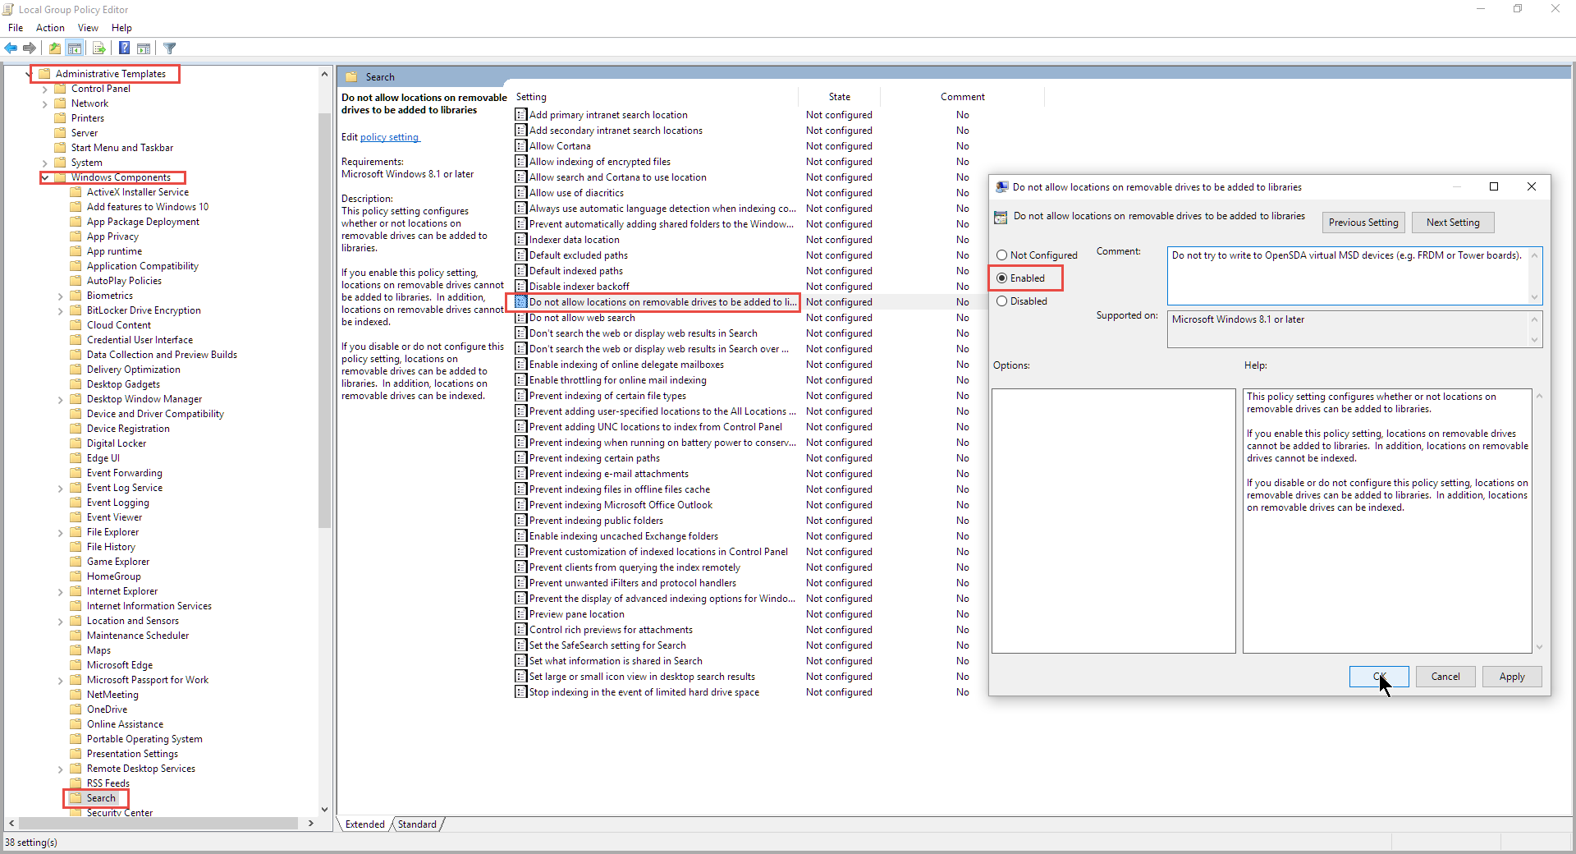Switch to the Standard tab
Viewport: 1576px width, 854px height.
(417, 824)
